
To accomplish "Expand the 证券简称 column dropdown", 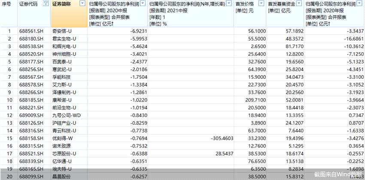I will tap(82, 3).
